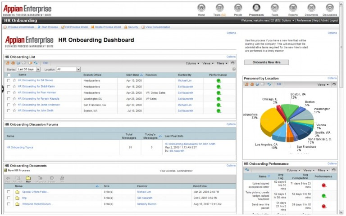Star the HR Onboarding for Bill Steiner row
Screen dimensions: 346x216
[14, 80]
